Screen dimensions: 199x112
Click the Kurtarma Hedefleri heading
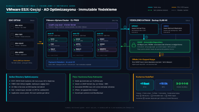click(145, 77)
